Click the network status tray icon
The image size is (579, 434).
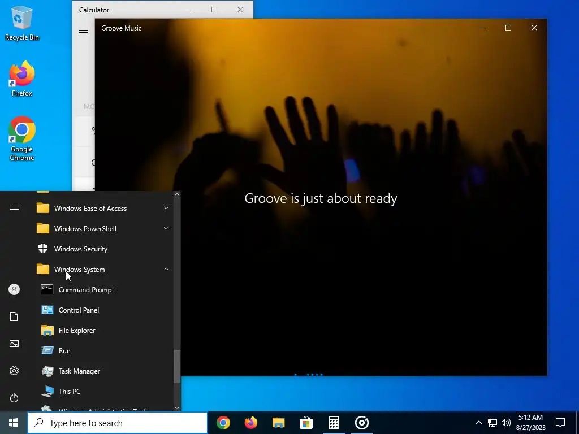pos(492,423)
